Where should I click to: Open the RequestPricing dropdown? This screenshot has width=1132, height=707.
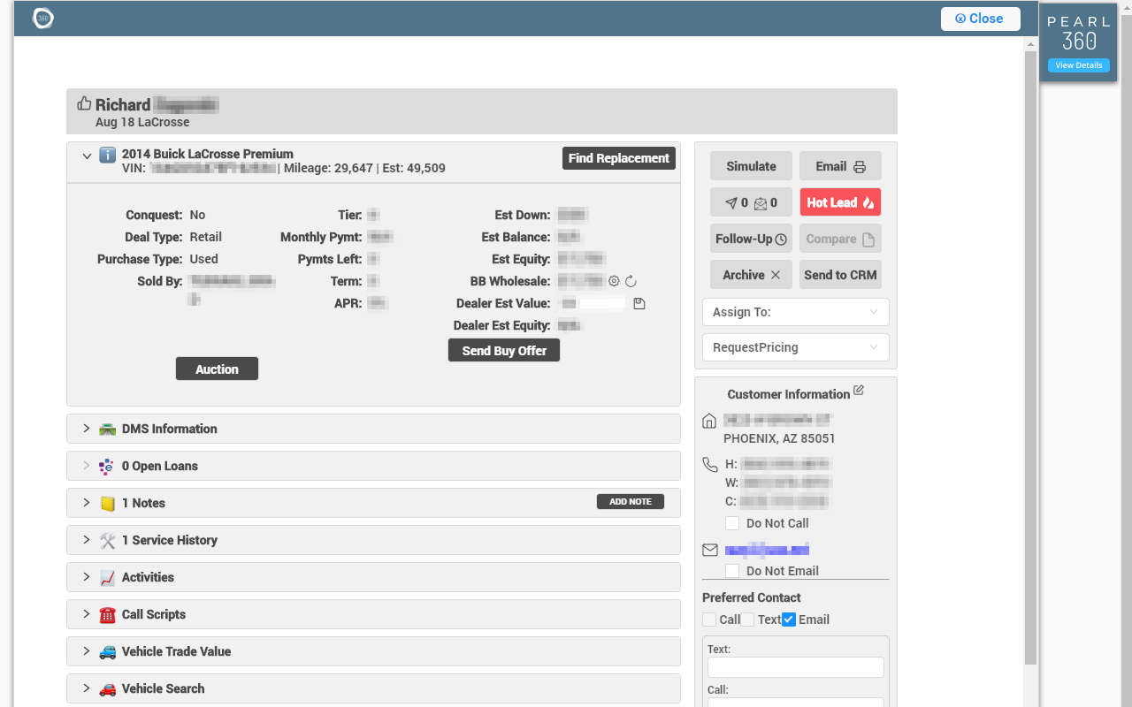click(795, 347)
